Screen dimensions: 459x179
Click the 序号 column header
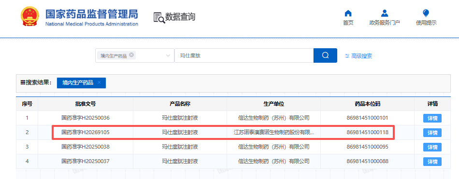[x=27, y=104]
